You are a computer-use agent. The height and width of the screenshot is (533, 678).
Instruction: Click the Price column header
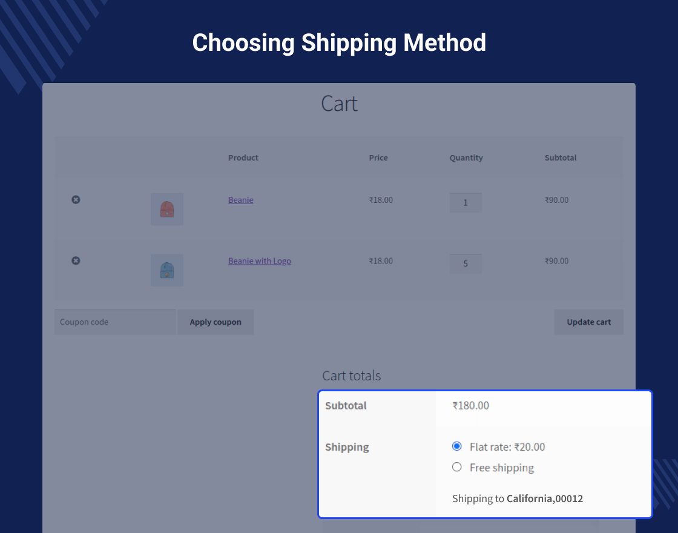(378, 157)
